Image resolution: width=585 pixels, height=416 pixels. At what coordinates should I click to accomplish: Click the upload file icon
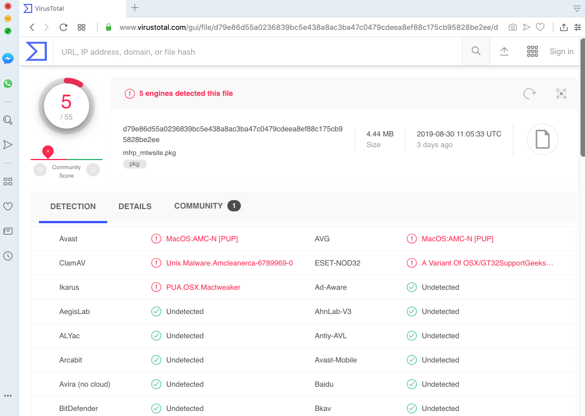coord(504,51)
